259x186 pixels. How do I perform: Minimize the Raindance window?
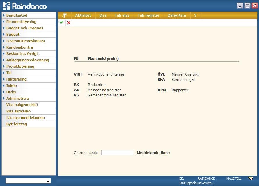(x=240, y=6)
